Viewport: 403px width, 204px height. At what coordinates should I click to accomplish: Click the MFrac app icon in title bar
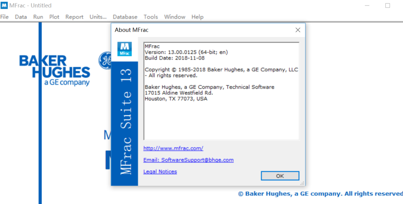pos(4,6)
